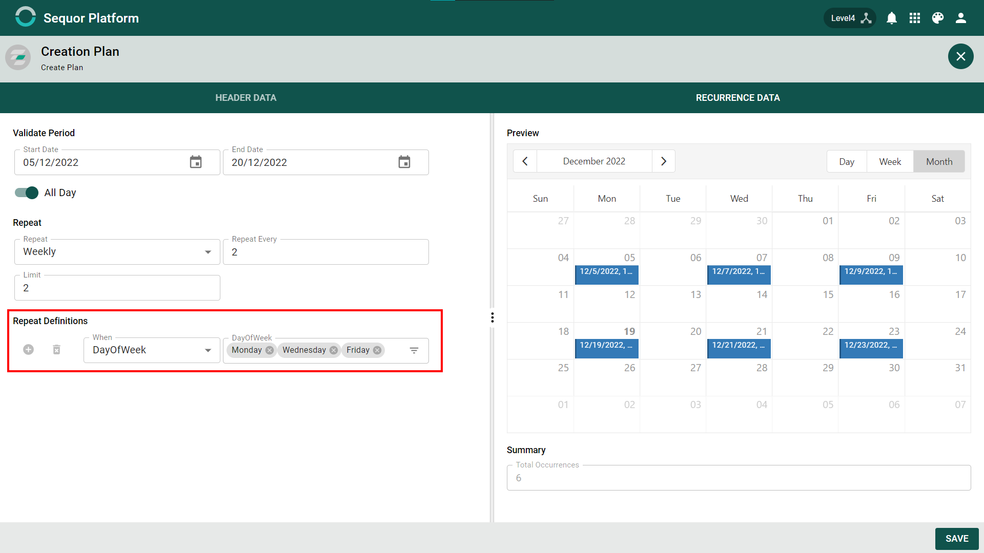Open the End Date calendar picker
The image size is (984, 553).
[404, 162]
